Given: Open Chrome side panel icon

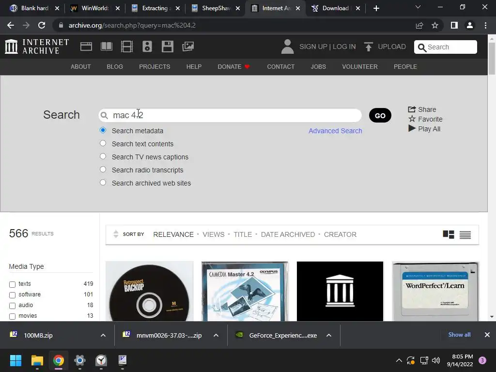Looking at the screenshot, I should (x=454, y=25).
